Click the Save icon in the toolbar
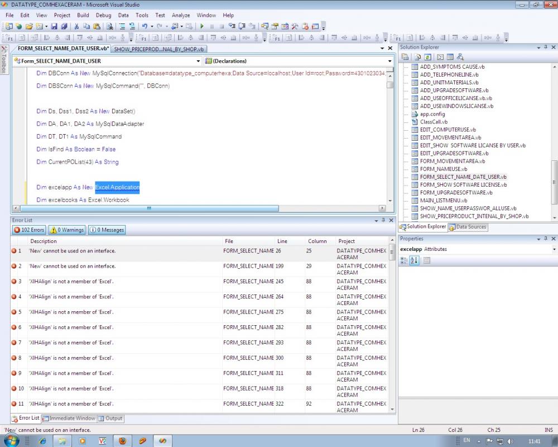 pyautogui.click(x=54, y=26)
